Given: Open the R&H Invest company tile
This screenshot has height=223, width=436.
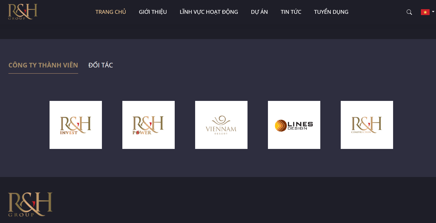Looking at the screenshot, I should coord(76,125).
